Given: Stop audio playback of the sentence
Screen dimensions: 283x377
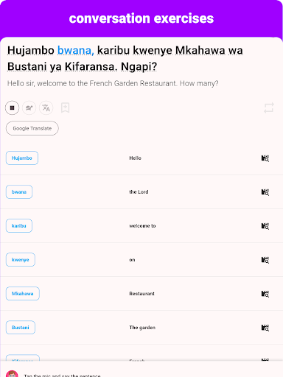Looking at the screenshot, I should coord(12,108).
